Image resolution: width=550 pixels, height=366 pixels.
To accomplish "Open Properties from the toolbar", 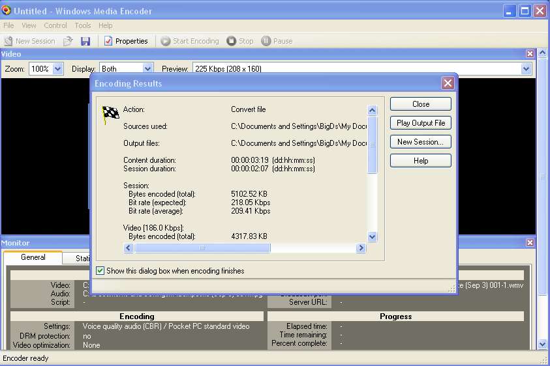I will tap(127, 41).
